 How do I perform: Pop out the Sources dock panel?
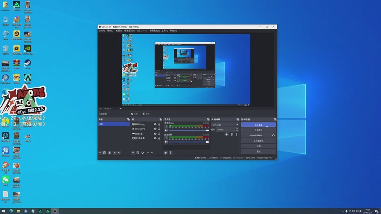[x=160, y=119]
